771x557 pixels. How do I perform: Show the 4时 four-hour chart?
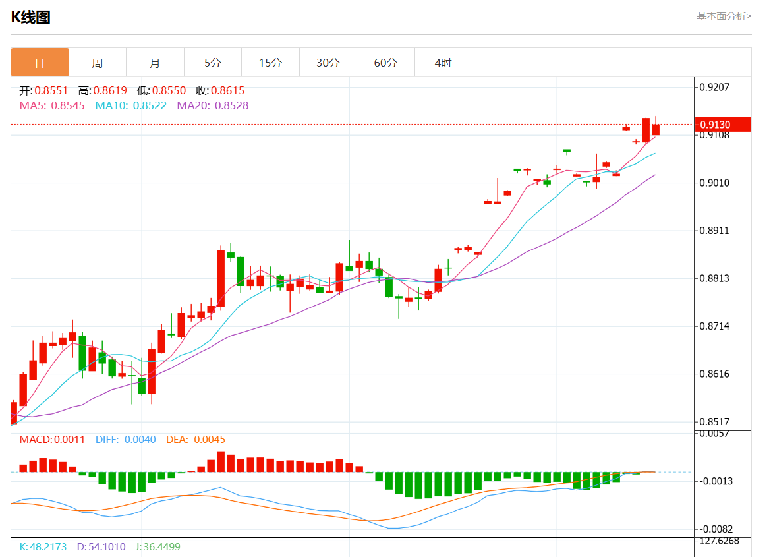click(443, 63)
